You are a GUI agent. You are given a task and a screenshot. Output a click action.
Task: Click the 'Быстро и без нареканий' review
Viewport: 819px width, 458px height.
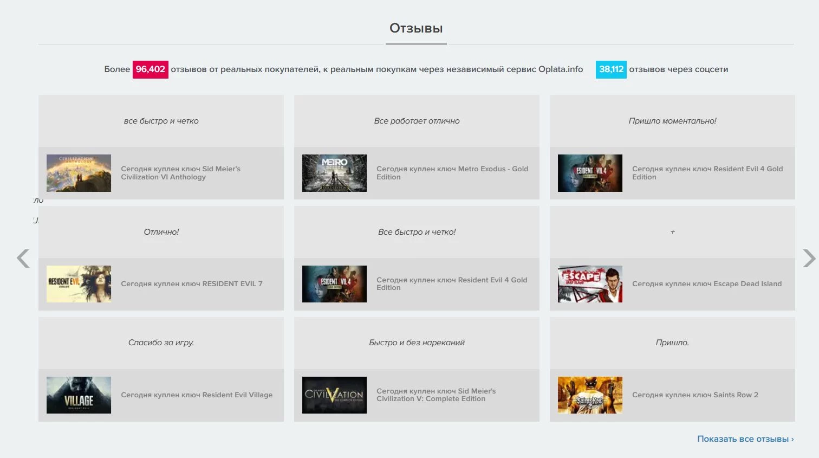click(x=417, y=343)
